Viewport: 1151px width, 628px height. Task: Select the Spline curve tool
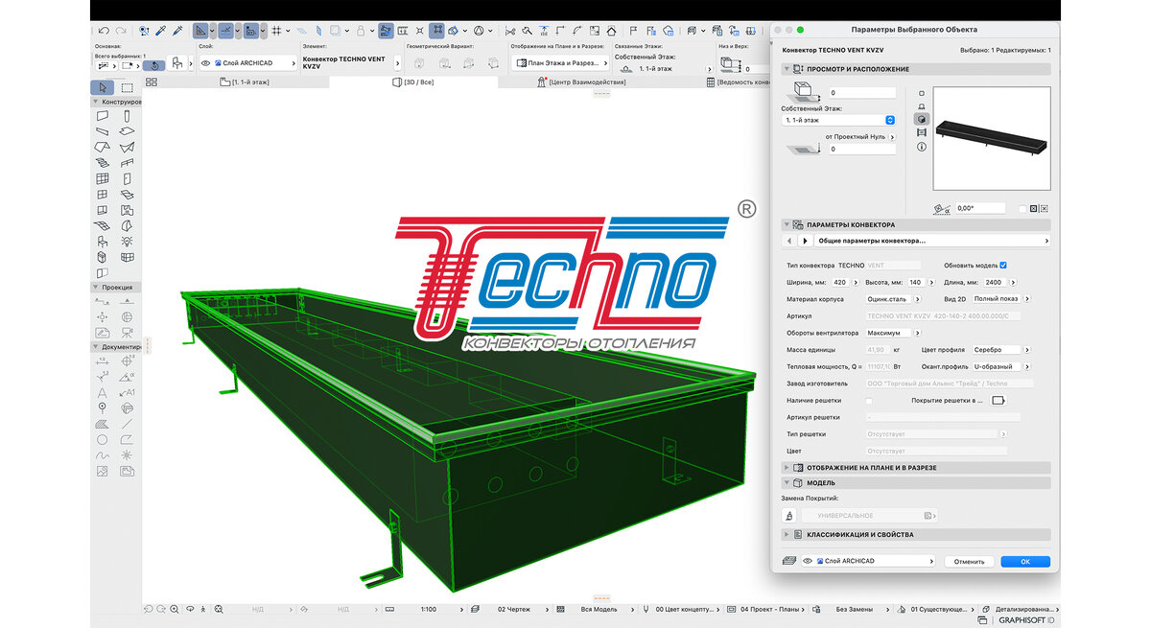[102, 454]
